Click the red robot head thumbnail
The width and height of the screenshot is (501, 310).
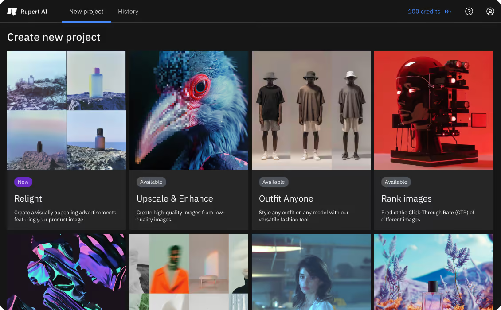pyautogui.click(x=434, y=110)
